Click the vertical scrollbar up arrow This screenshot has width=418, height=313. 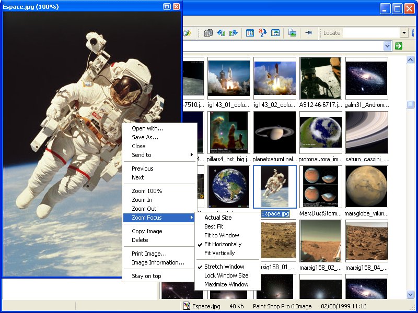(410, 59)
